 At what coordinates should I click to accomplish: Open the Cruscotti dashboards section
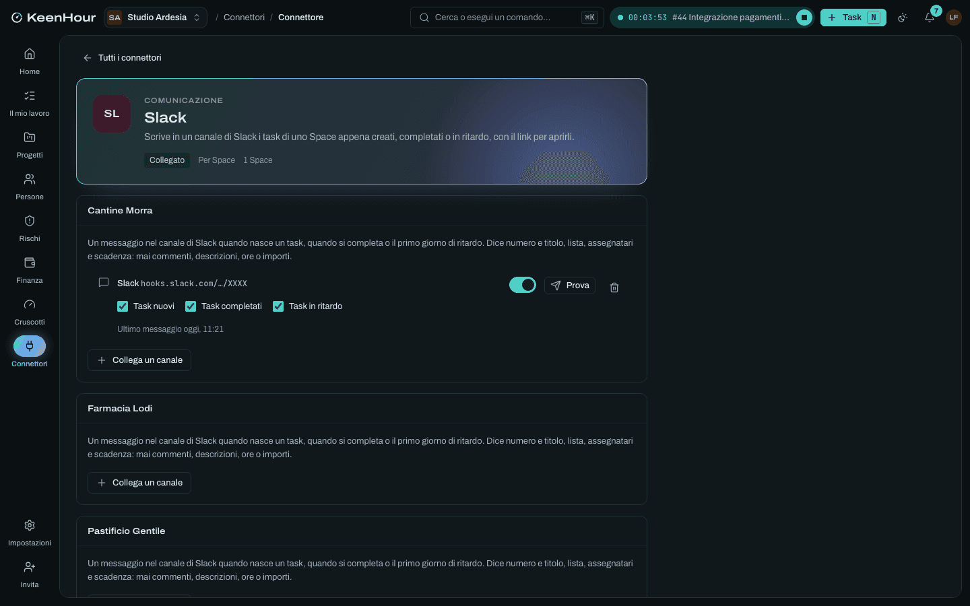(30, 312)
